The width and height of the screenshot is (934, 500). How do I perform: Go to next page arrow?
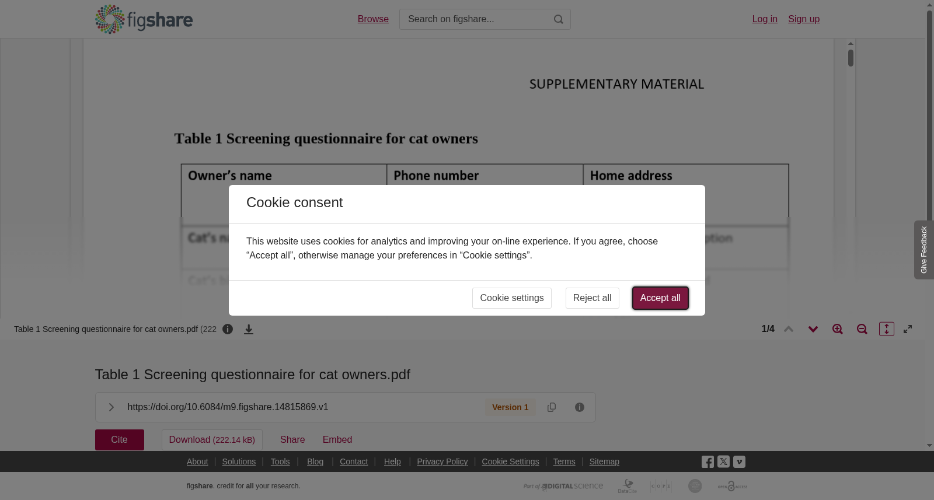tap(813, 329)
